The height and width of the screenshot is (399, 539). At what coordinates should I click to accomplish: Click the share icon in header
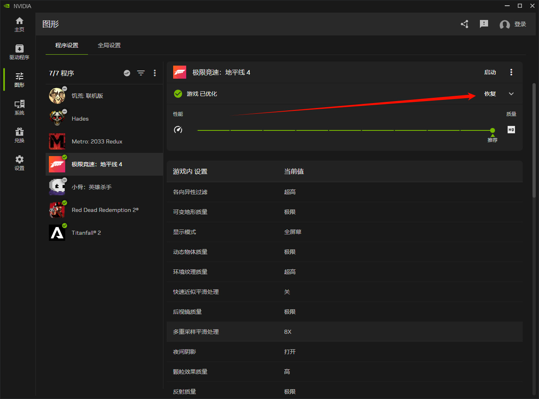click(464, 24)
